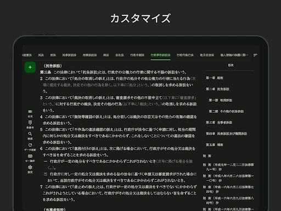The image size is (281, 211).
Task: Click paragraph 4 about 無効等確認の訴え
Action: [x=119, y=120]
